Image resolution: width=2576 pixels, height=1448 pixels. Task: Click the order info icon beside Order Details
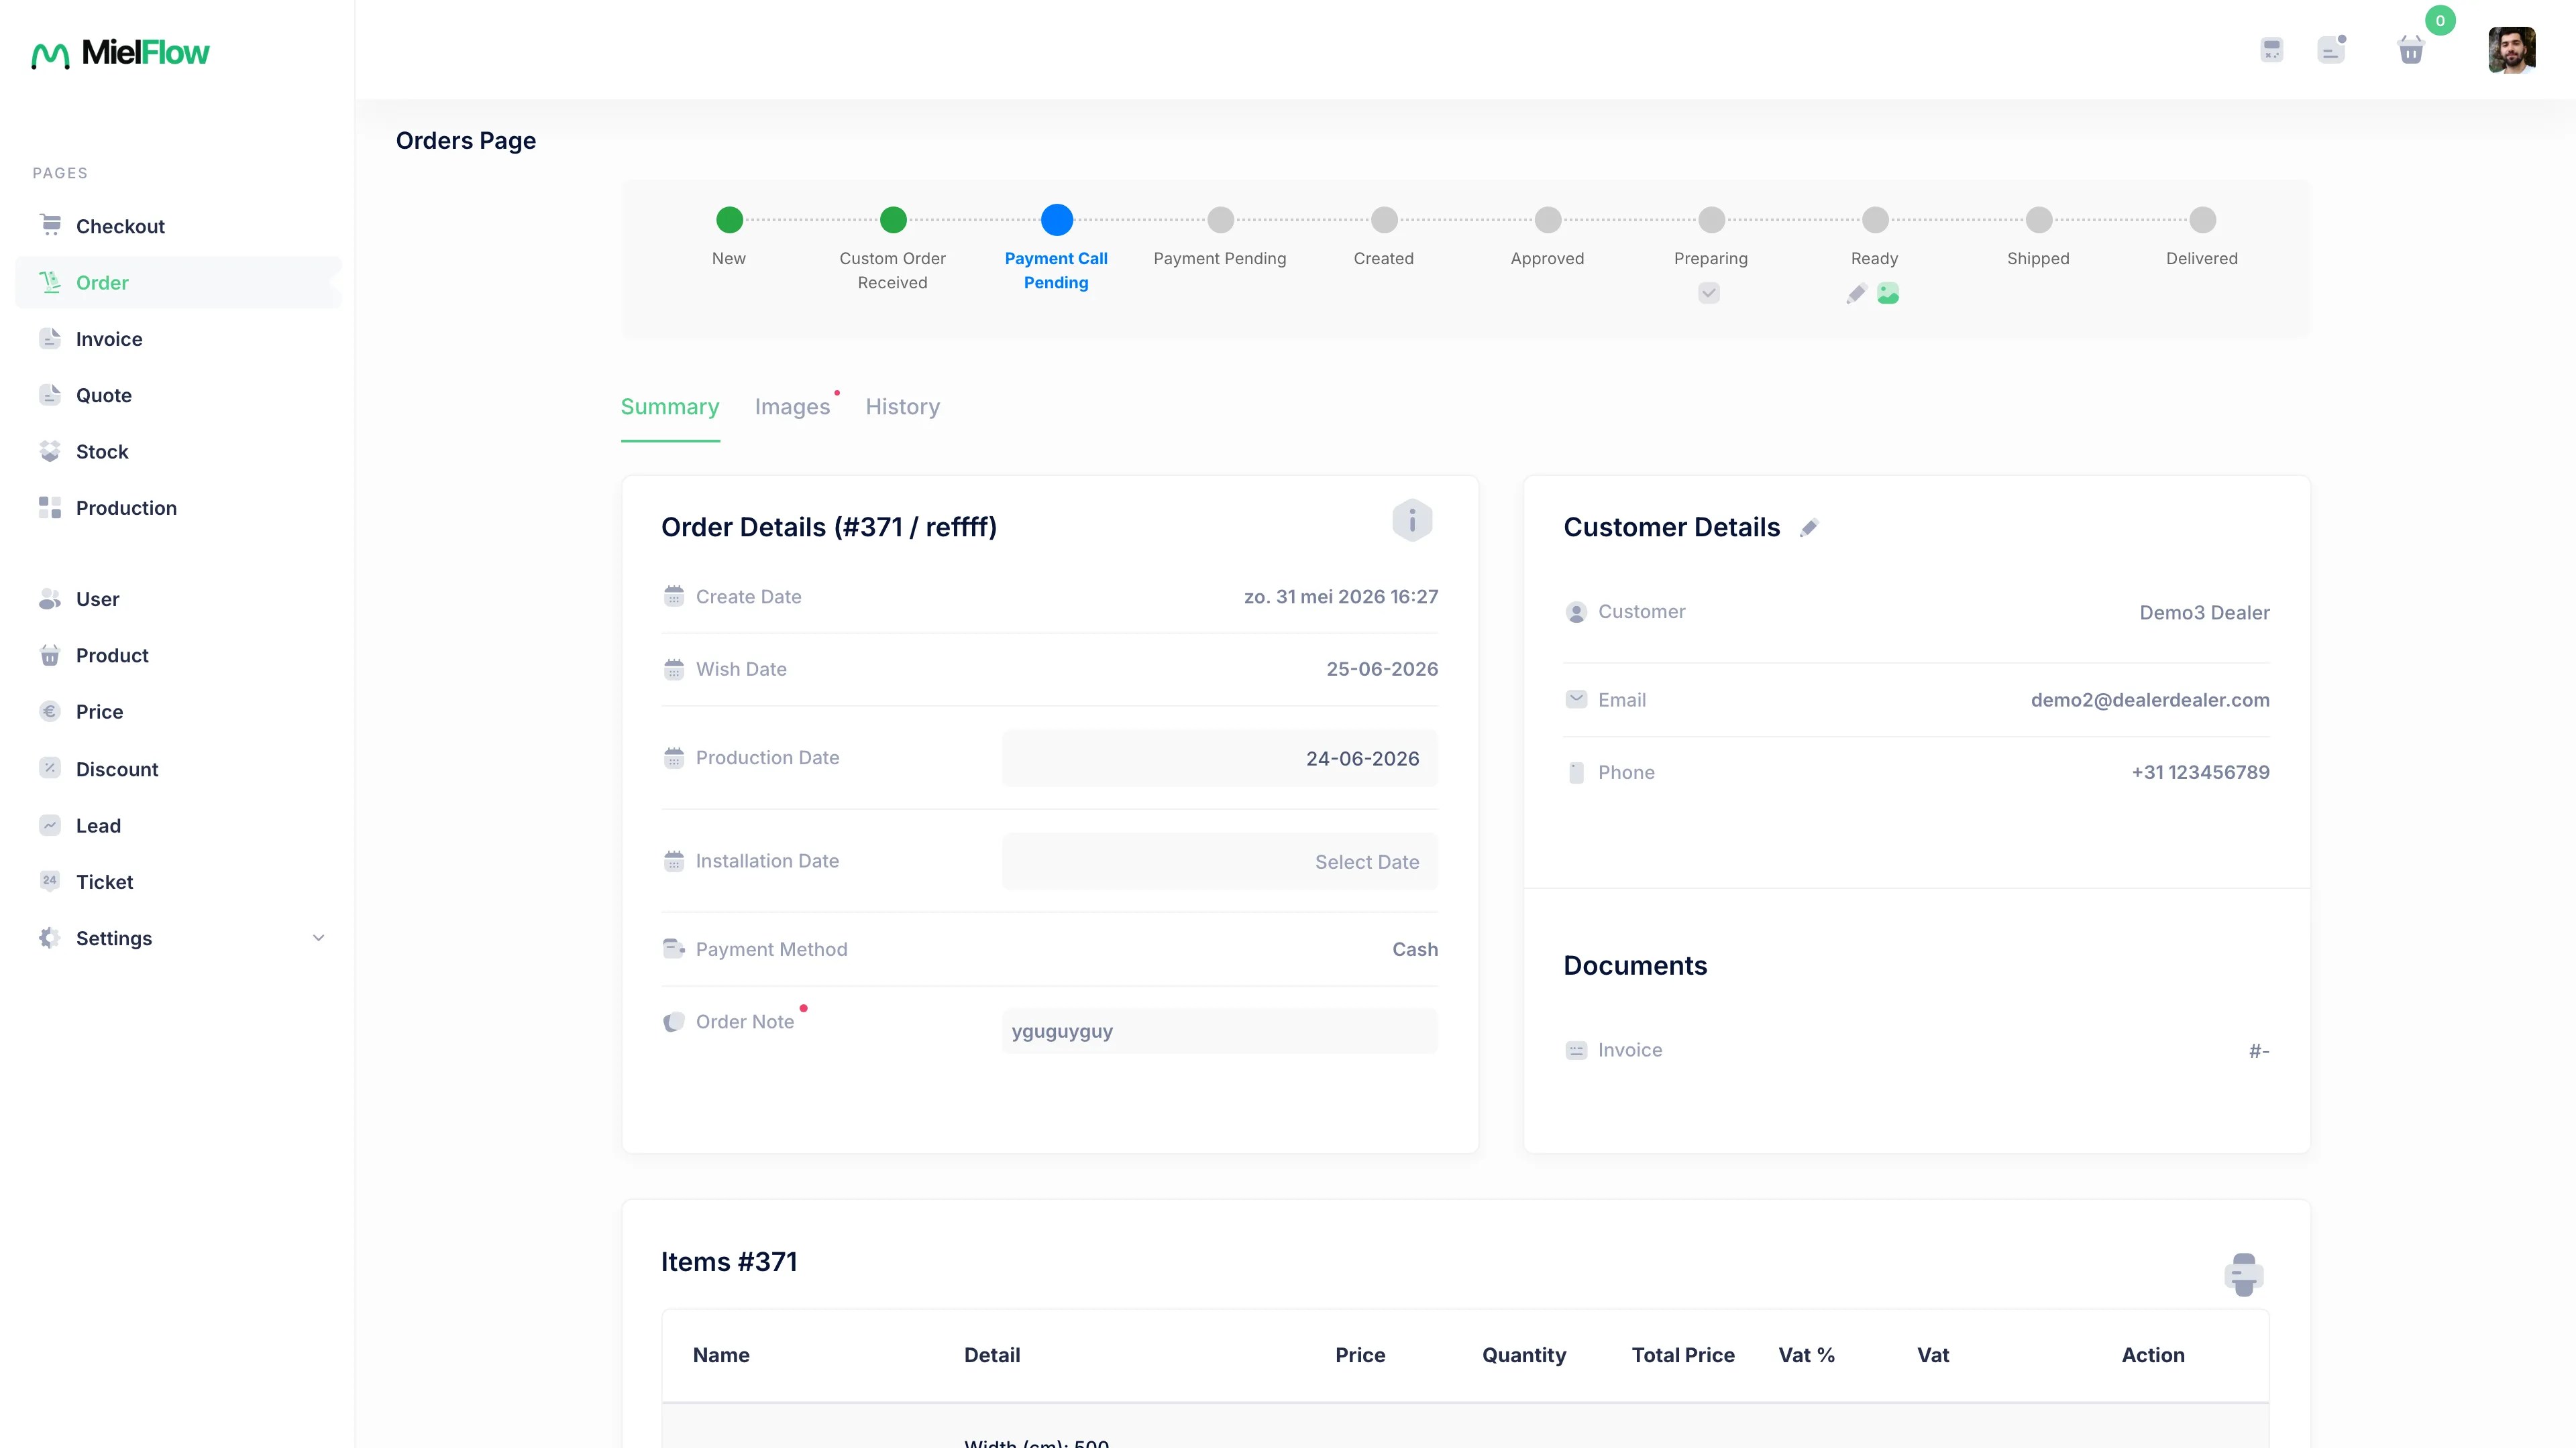tap(1412, 521)
